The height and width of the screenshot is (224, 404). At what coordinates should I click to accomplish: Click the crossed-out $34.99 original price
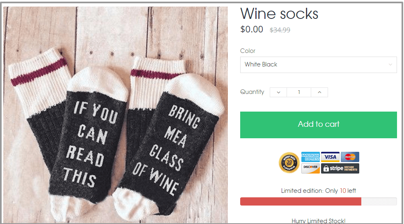pyautogui.click(x=280, y=30)
